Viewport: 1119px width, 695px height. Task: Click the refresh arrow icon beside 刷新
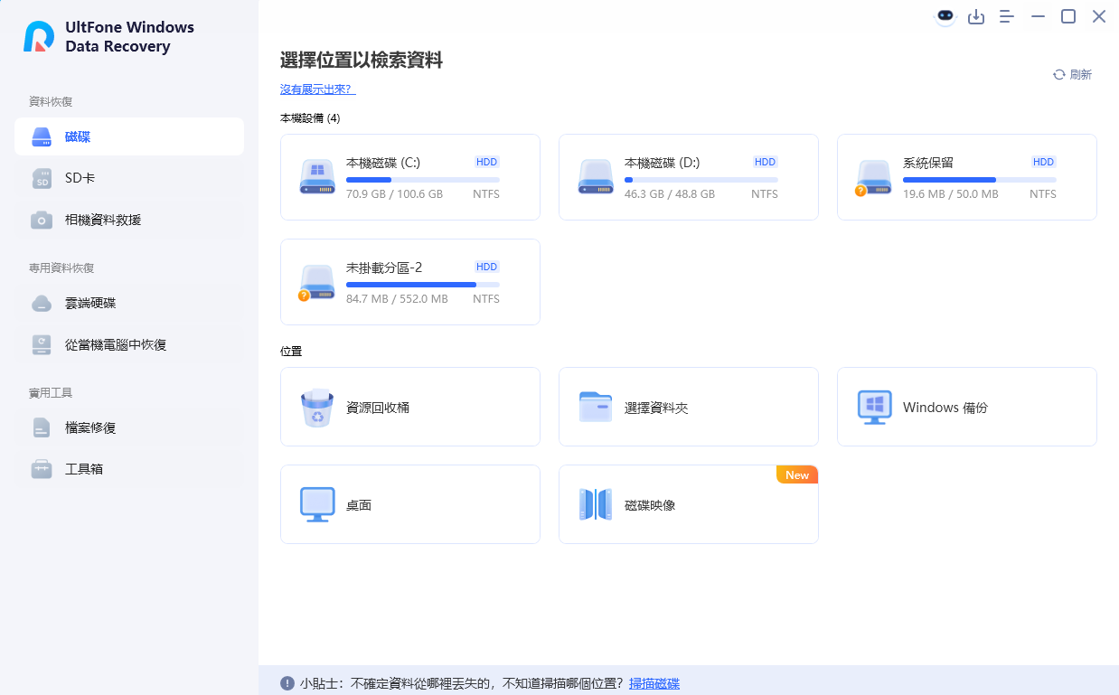point(1058,75)
